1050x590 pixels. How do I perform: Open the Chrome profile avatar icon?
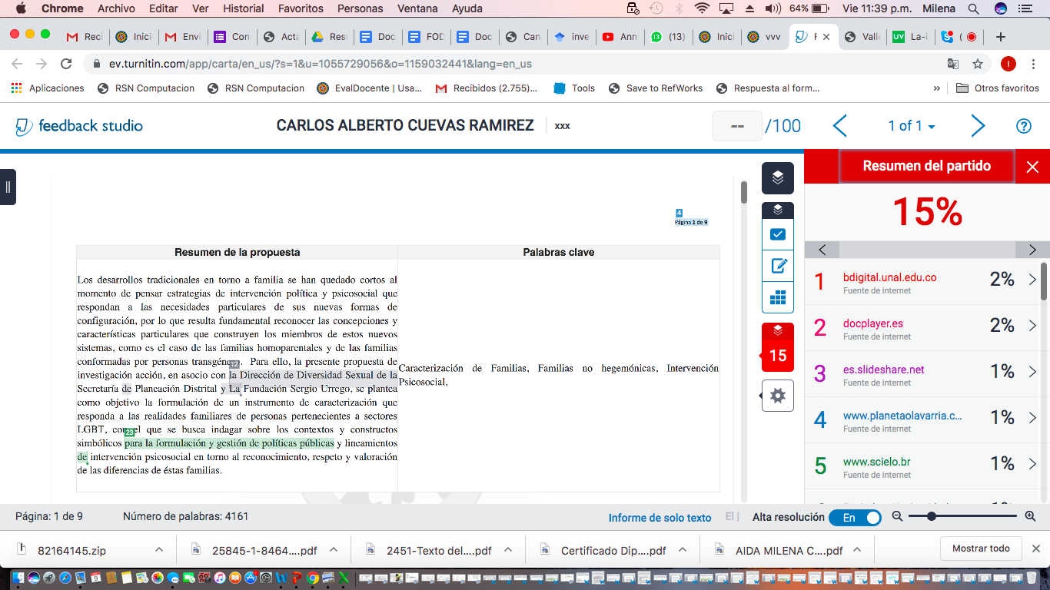coord(1008,64)
